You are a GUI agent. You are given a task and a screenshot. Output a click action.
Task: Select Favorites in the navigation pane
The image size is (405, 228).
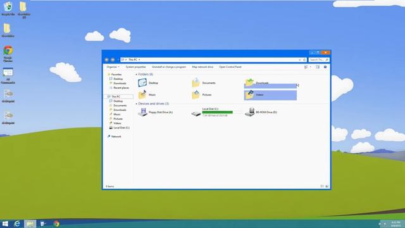(115, 75)
